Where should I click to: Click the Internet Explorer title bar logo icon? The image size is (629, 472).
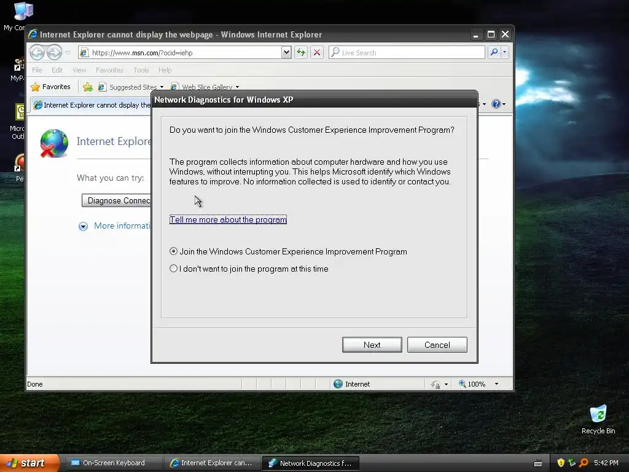coord(33,34)
